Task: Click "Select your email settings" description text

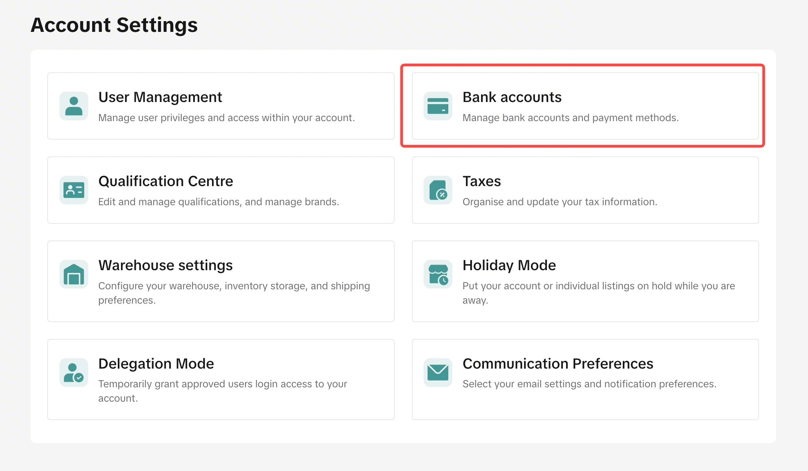Action: (589, 384)
